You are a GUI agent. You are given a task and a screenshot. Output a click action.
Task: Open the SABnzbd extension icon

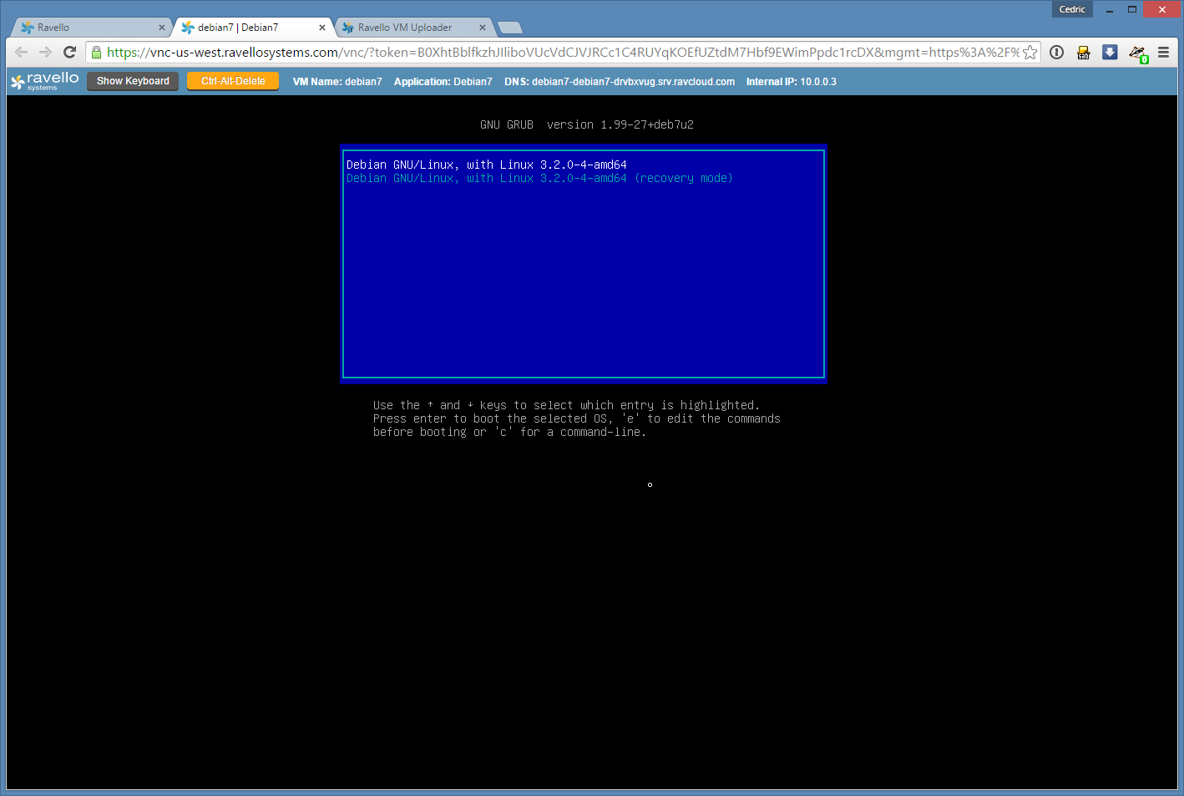[x=1083, y=53]
